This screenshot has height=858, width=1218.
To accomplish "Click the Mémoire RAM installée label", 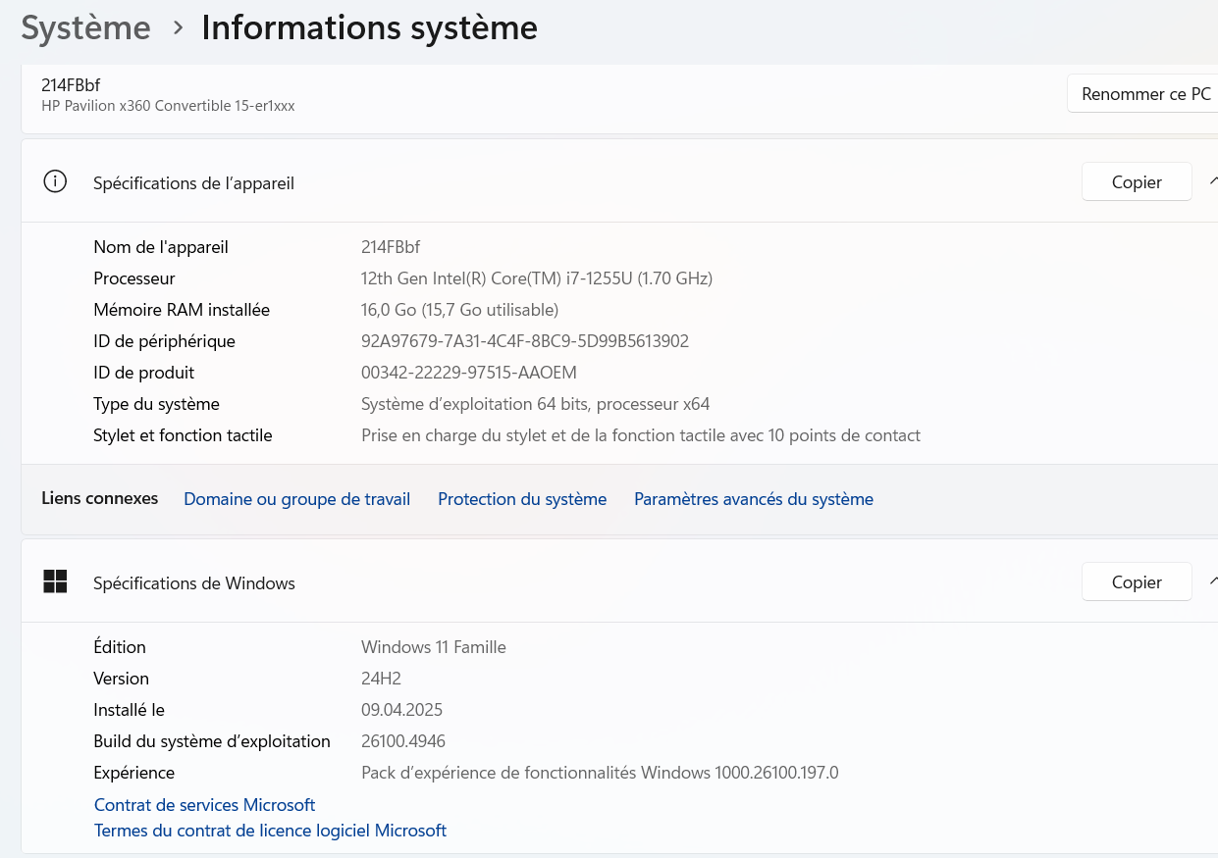I will click(x=182, y=310).
